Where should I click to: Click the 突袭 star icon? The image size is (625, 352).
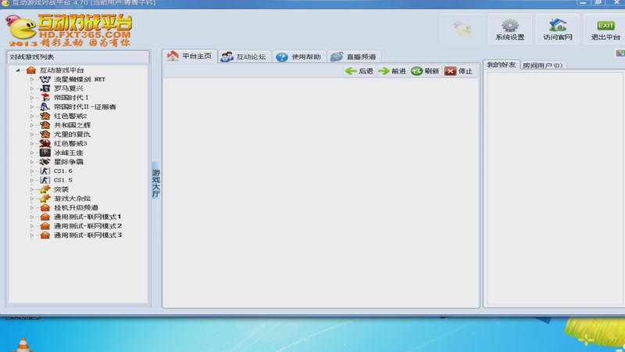45,189
